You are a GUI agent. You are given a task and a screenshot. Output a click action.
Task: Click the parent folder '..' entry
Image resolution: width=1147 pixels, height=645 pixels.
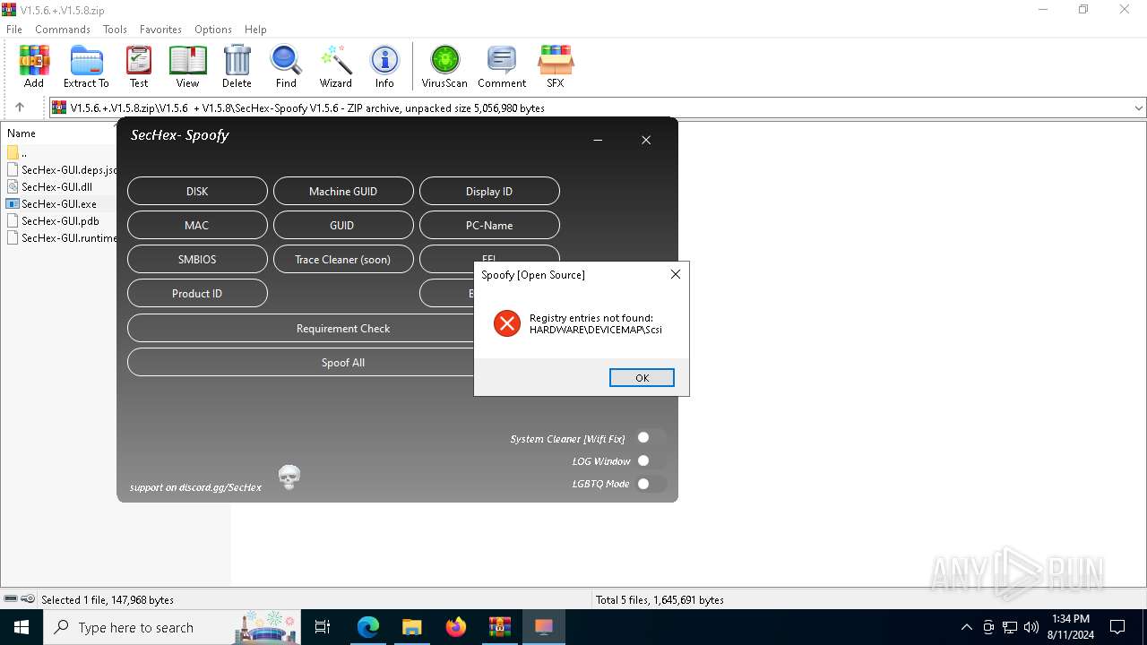tap(18, 153)
